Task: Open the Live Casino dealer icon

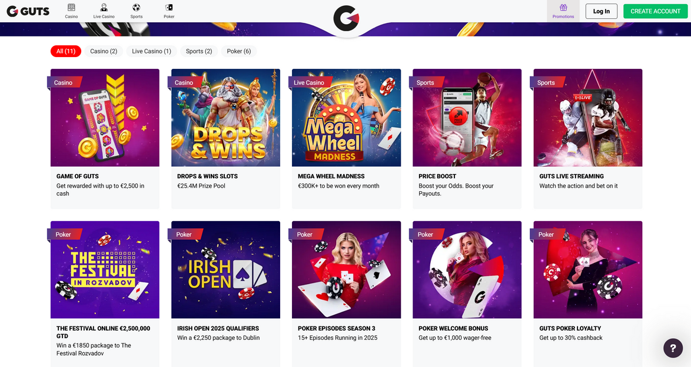Action: [104, 8]
